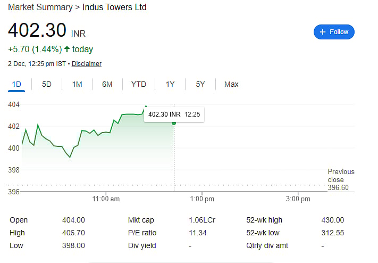Open the Disclaimer link
Image resolution: width=378 pixels, height=263 pixels.
pos(87,64)
